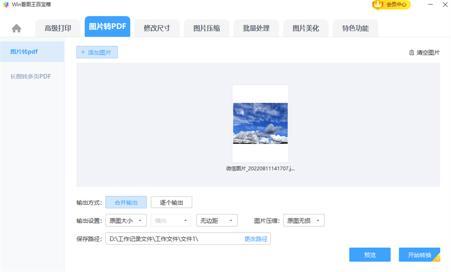
Task: Click the filename 微信图片_20220811141707
Action: point(260,168)
